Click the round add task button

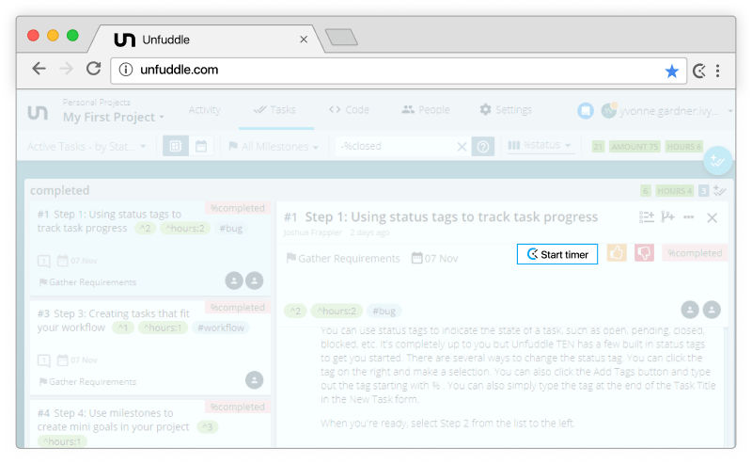(x=717, y=160)
